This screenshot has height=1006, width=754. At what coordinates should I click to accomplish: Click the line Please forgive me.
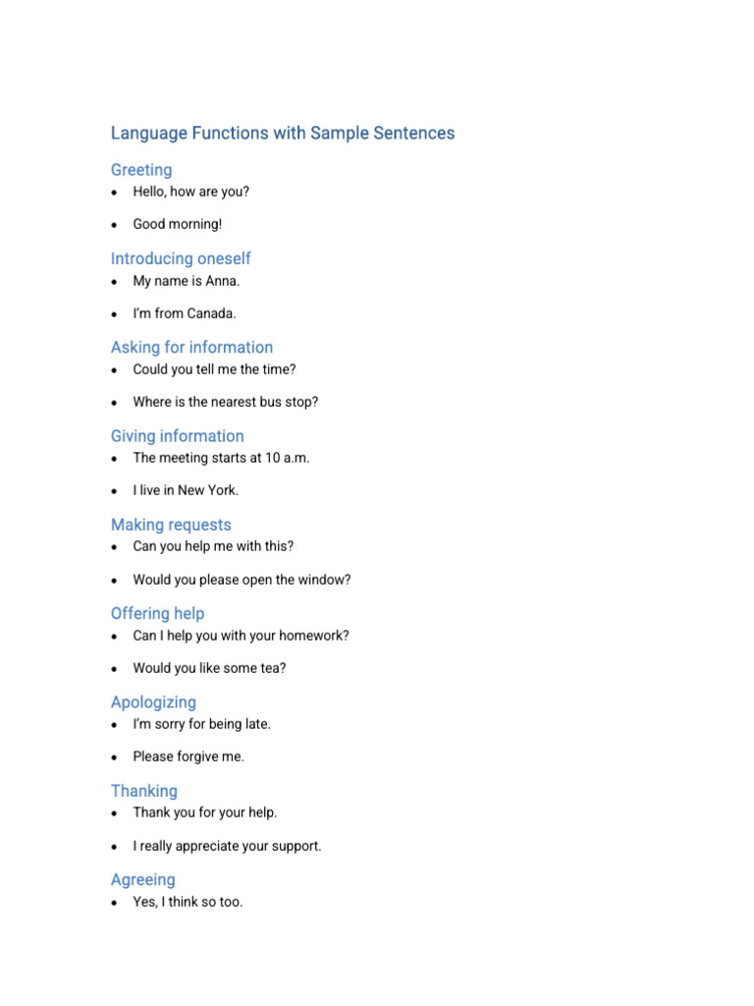188,757
